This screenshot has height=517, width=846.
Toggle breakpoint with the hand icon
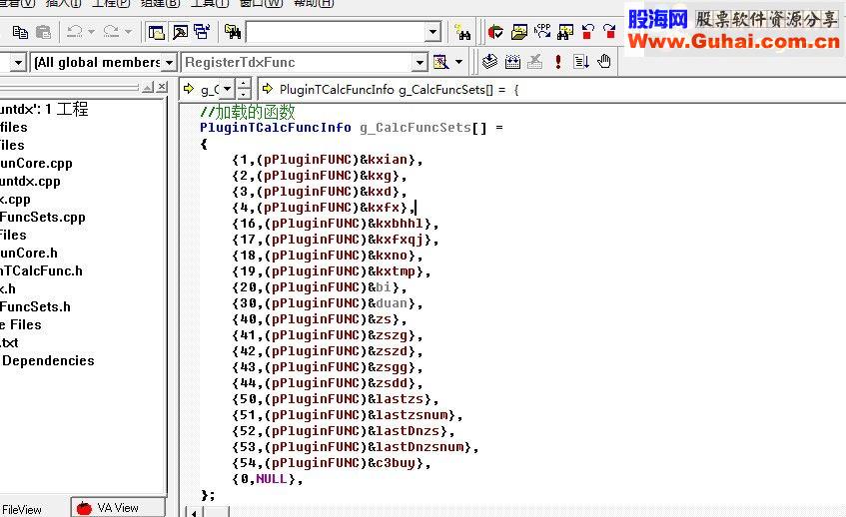tap(604, 62)
